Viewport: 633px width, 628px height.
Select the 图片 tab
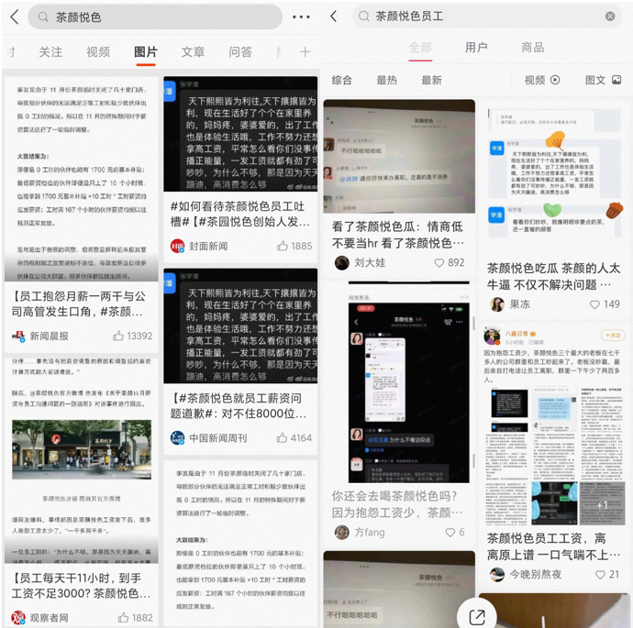click(x=146, y=52)
